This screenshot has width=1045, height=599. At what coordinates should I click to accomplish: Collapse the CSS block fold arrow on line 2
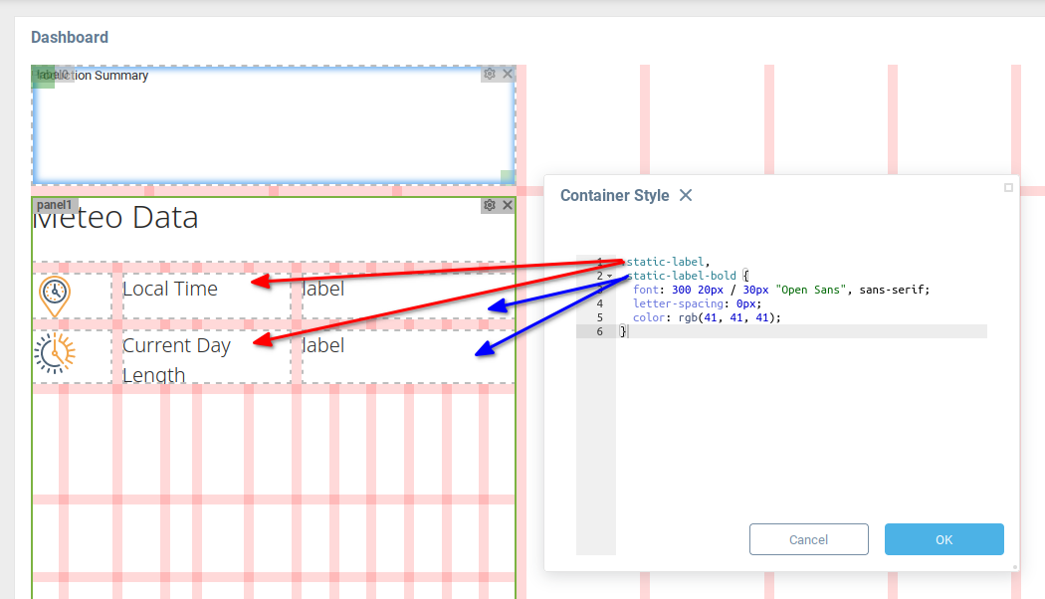coord(609,276)
